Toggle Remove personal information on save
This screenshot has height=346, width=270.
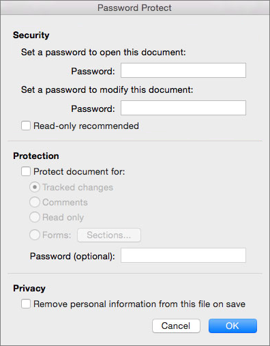pos(26,304)
